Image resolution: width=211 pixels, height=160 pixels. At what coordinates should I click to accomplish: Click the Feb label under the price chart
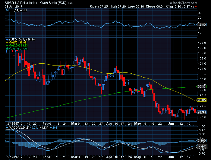[x=45, y=123]
